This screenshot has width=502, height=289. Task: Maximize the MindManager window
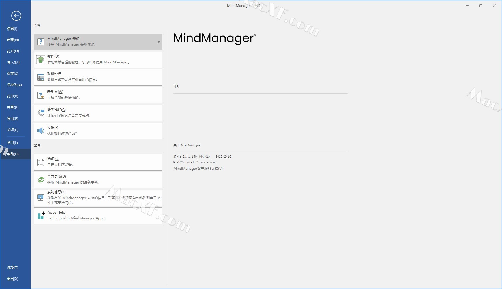tap(481, 5)
